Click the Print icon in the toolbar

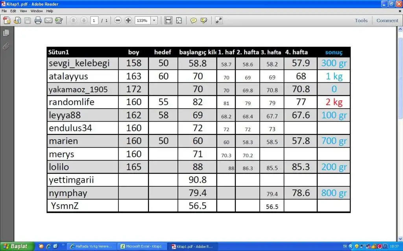(38, 20)
